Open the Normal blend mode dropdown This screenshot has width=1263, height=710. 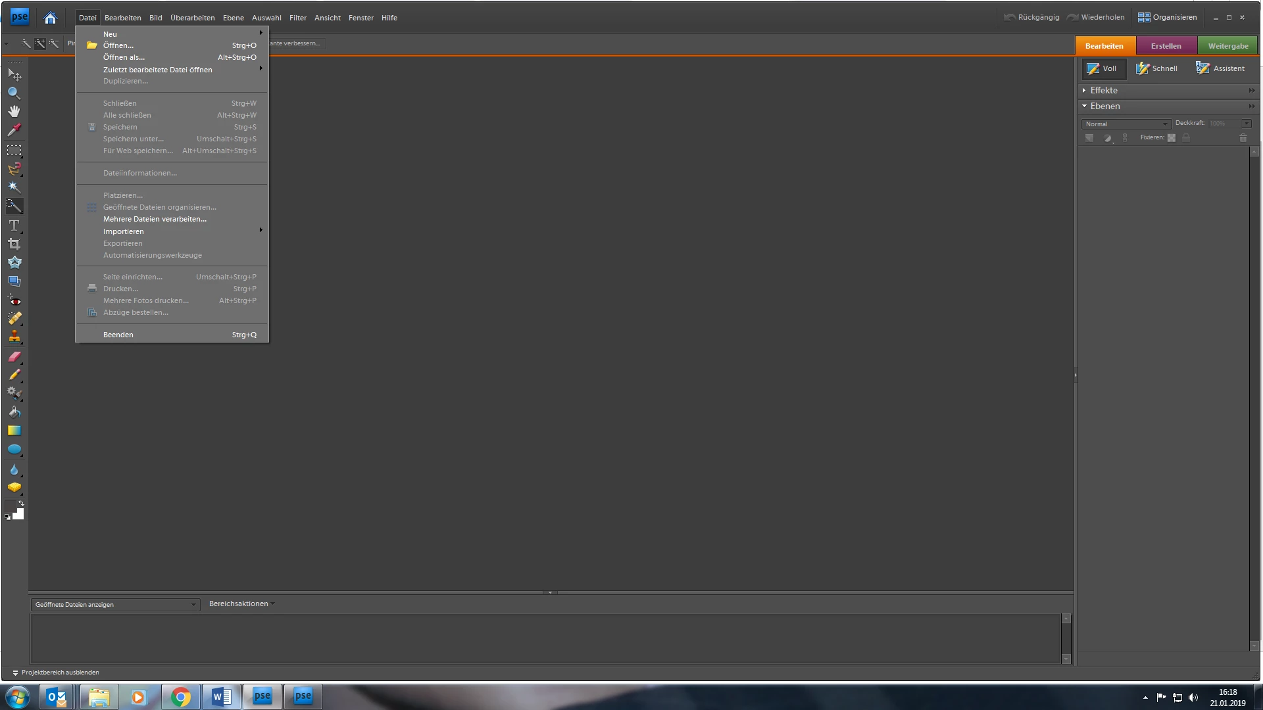pyautogui.click(x=1126, y=124)
